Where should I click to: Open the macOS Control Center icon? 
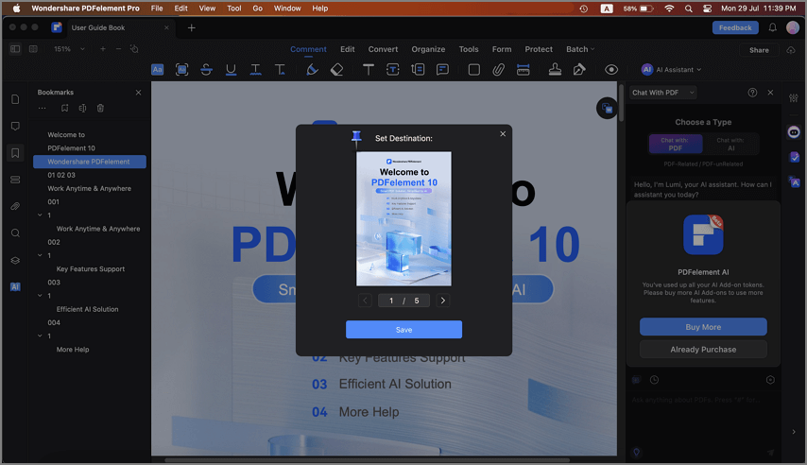pyautogui.click(x=708, y=9)
